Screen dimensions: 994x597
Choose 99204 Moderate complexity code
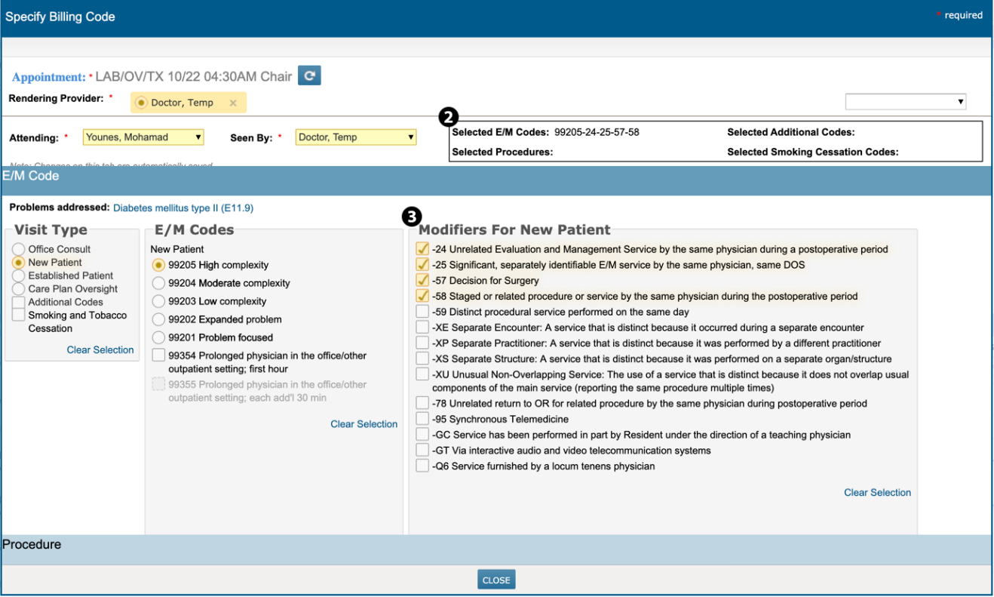(158, 283)
